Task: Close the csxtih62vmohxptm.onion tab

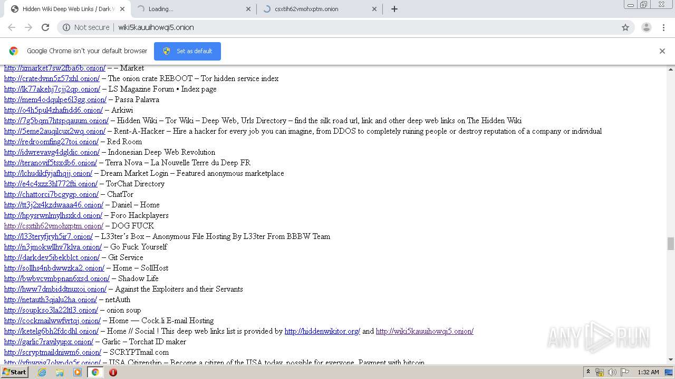Action: (374, 9)
